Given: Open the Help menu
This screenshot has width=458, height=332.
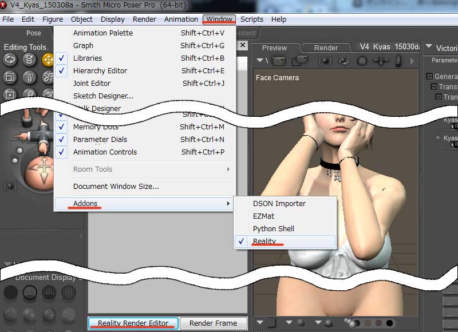Looking at the screenshot, I should 279,19.
